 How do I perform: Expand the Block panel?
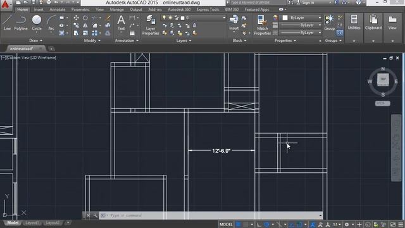tap(239, 41)
